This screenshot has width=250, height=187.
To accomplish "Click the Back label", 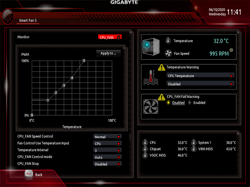I will [x=39, y=175].
